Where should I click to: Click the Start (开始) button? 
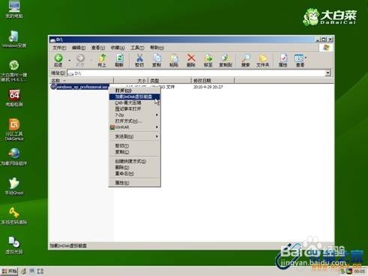coord(9,271)
